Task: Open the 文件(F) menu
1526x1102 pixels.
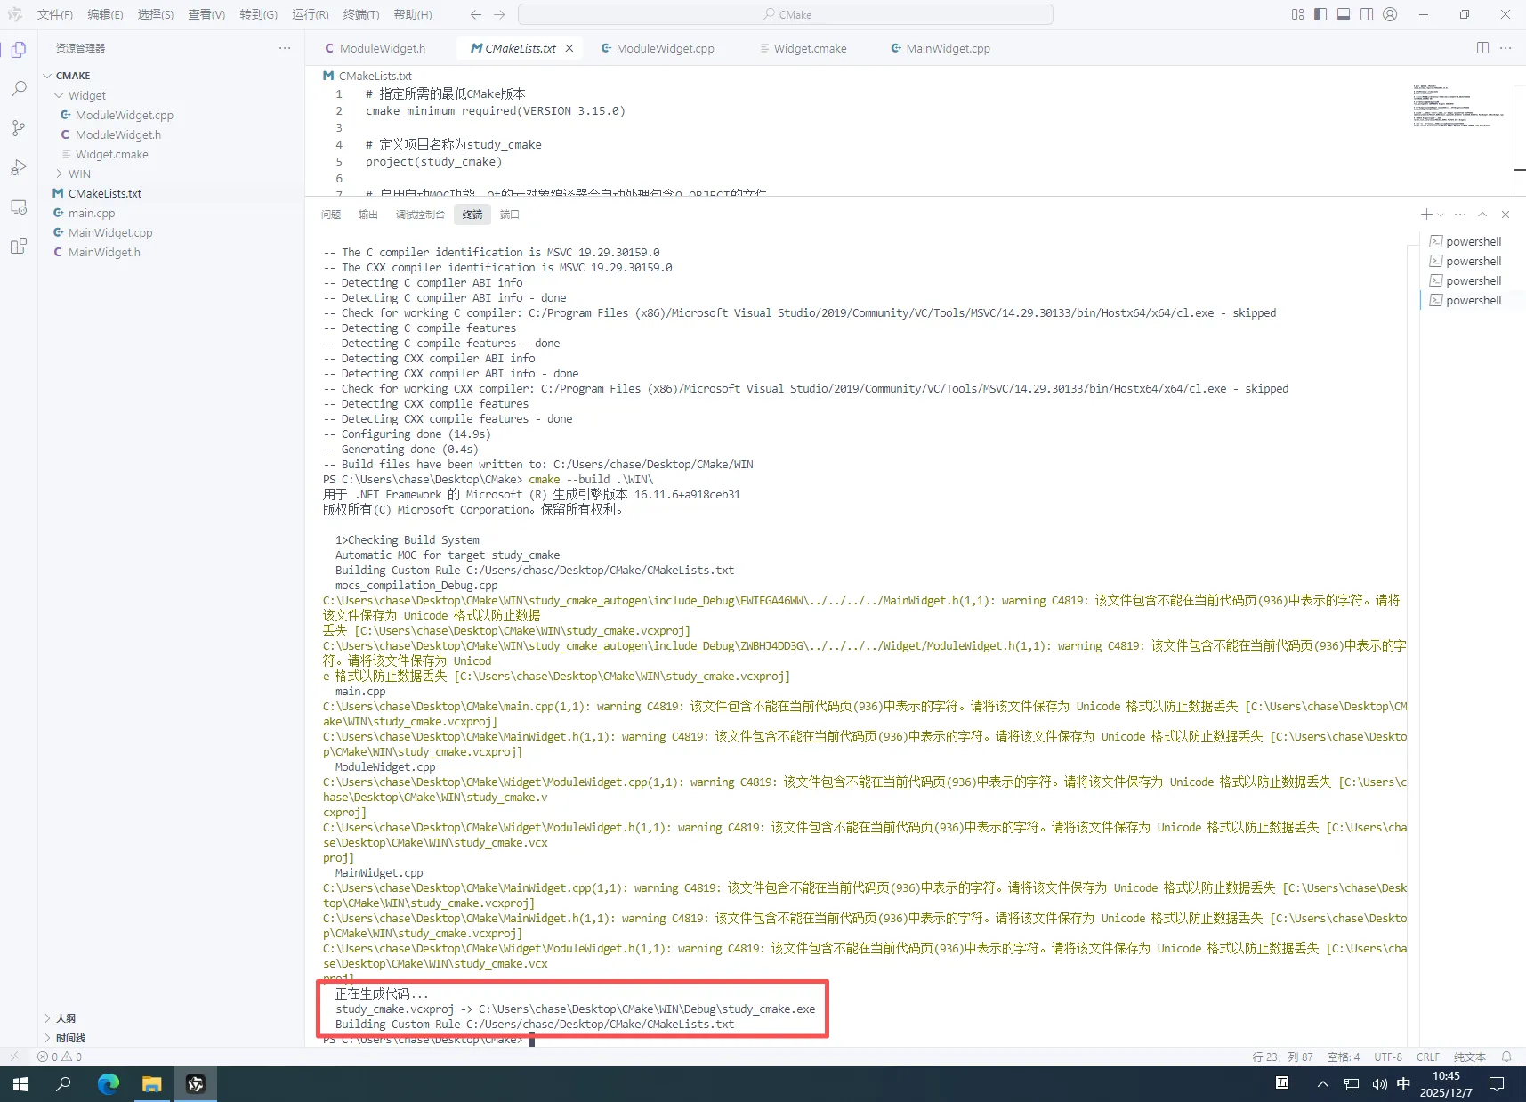Action: coord(55,14)
